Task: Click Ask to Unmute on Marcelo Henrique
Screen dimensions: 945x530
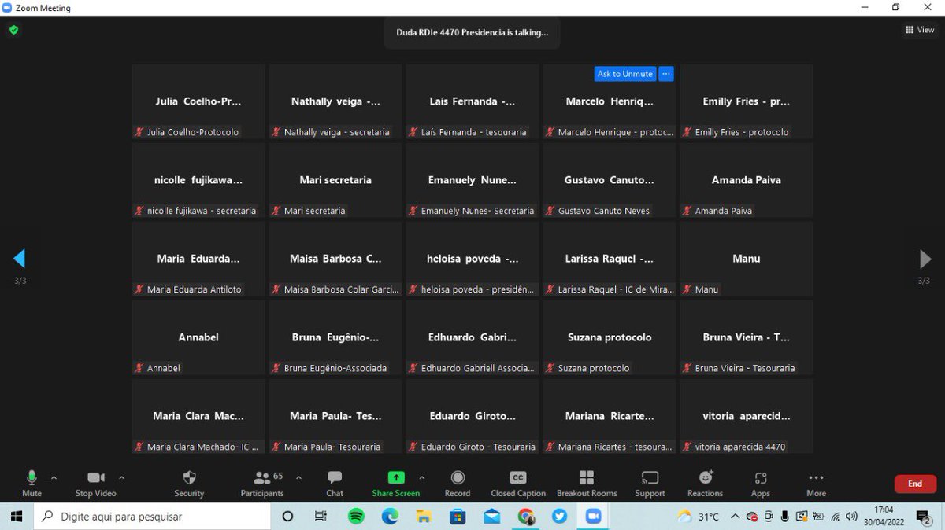Action: 625,74
